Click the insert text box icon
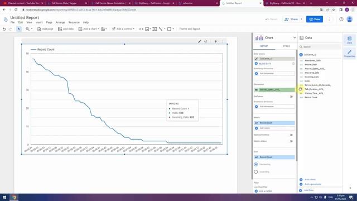Viewport: 357px width, 201px height. click(155, 29)
